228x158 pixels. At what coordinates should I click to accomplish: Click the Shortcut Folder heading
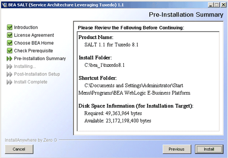[x=97, y=78]
